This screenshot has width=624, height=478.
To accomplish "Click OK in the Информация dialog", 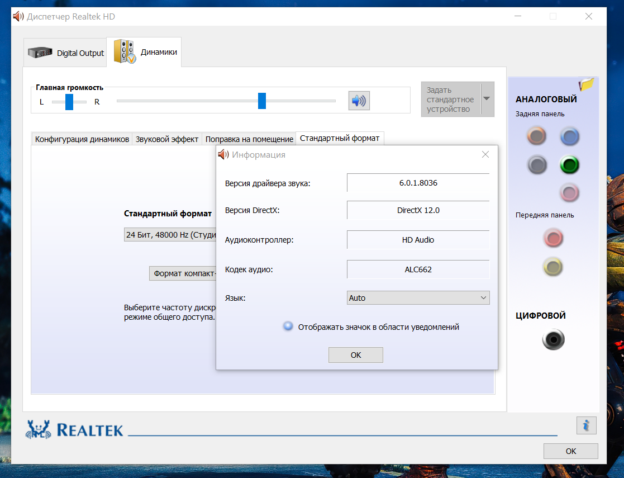I will click(356, 355).
